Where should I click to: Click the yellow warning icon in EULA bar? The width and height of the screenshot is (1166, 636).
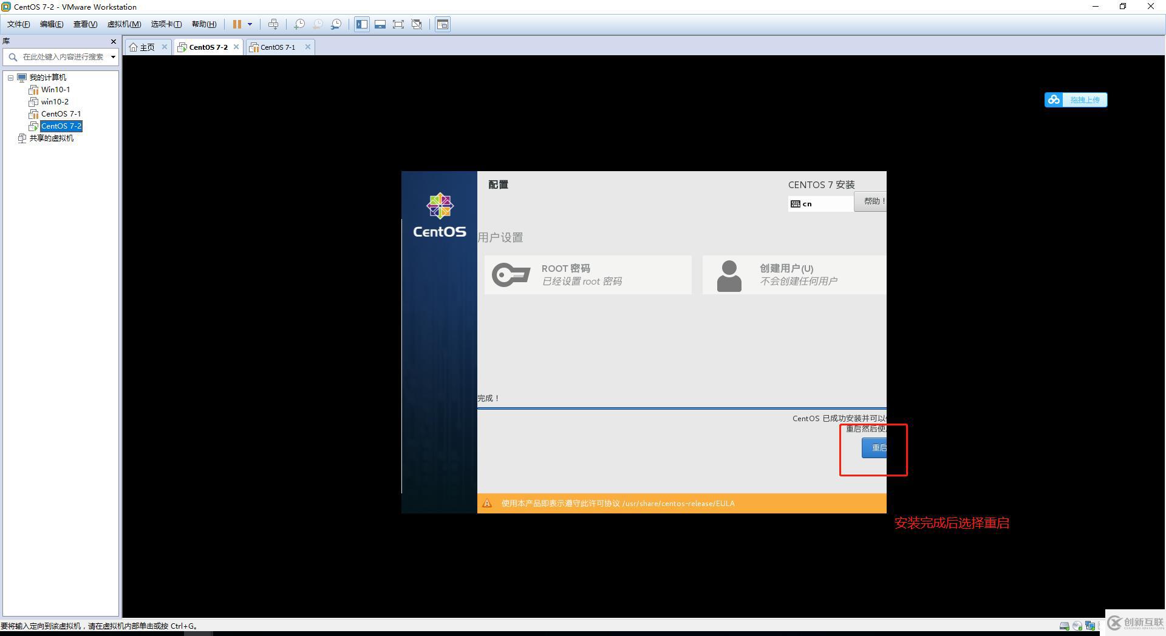487,503
